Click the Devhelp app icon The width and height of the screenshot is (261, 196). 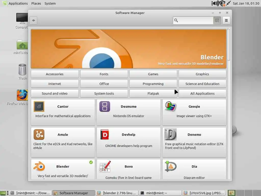105,134
